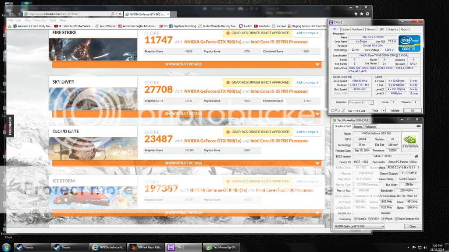The width and height of the screenshot is (449, 252).
Task: Open the BB bookmark
Action: coord(163,26)
